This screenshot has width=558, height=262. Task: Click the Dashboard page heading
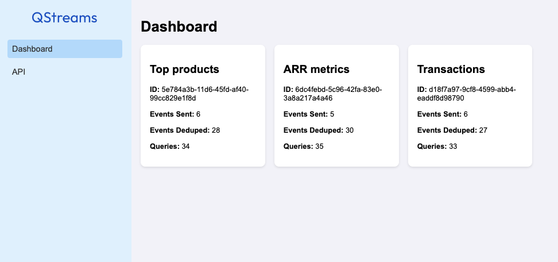(x=179, y=26)
